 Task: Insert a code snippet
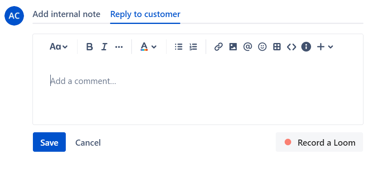[x=292, y=47]
